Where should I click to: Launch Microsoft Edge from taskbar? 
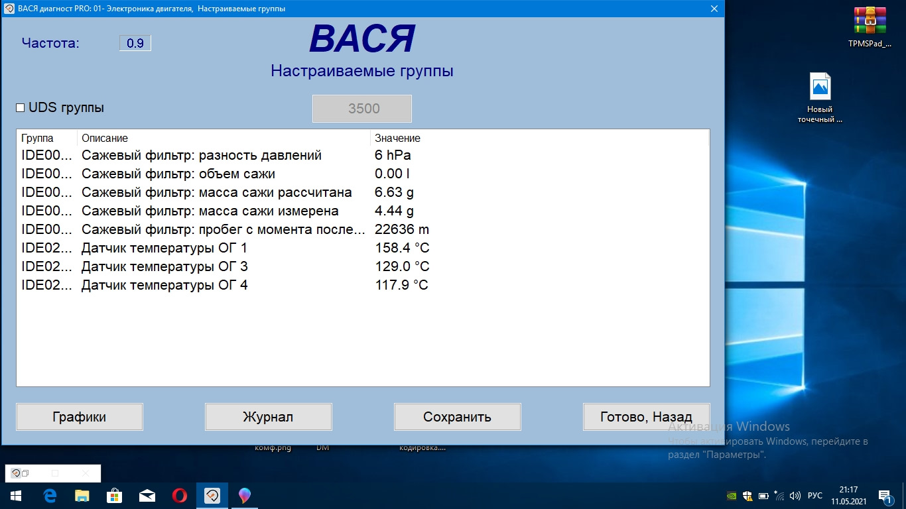pyautogui.click(x=49, y=495)
